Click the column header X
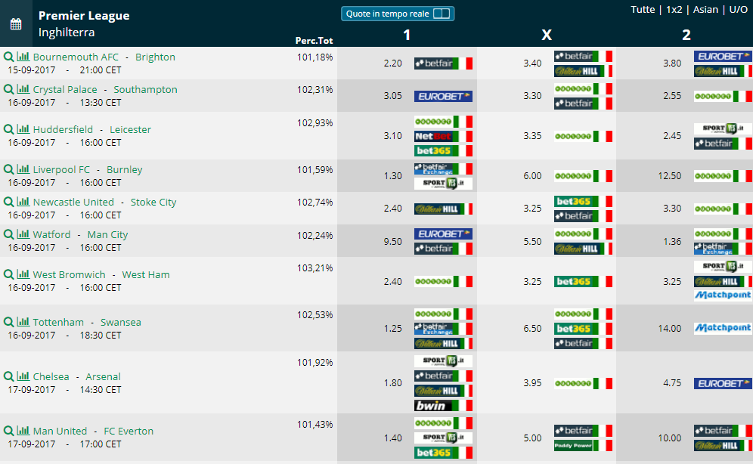 [547, 35]
